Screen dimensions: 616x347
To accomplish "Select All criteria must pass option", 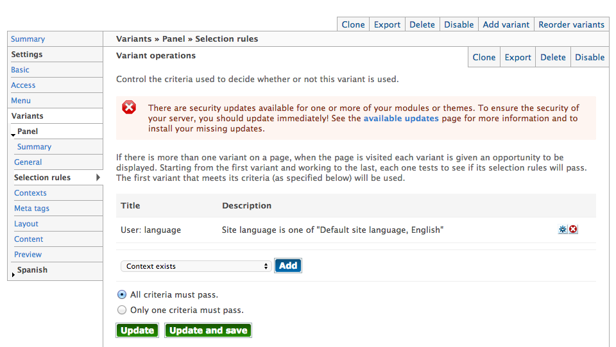I will [x=122, y=294].
